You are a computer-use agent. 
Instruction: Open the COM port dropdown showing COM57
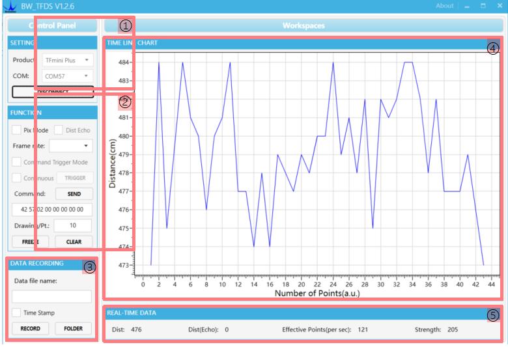[67, 76]
